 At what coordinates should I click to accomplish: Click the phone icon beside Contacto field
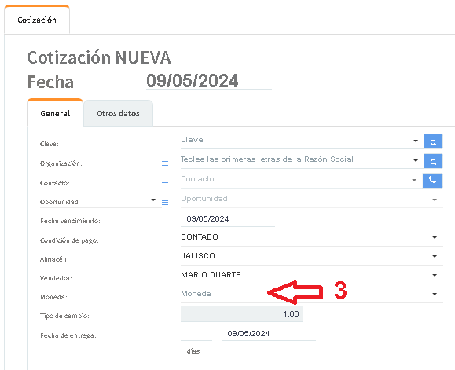click(432, 181)
